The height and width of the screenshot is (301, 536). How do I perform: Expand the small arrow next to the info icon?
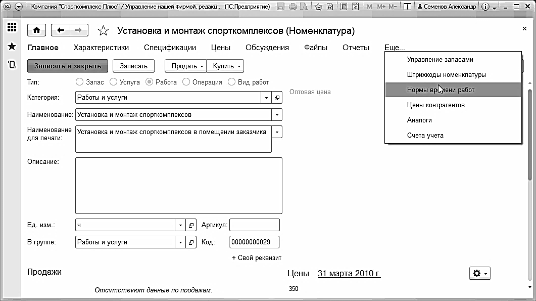point(494,8)
